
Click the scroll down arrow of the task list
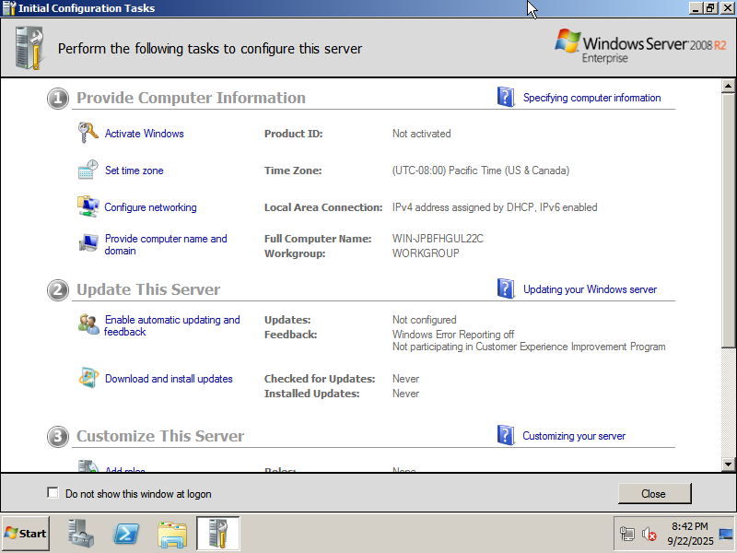[x=728, y=464]
